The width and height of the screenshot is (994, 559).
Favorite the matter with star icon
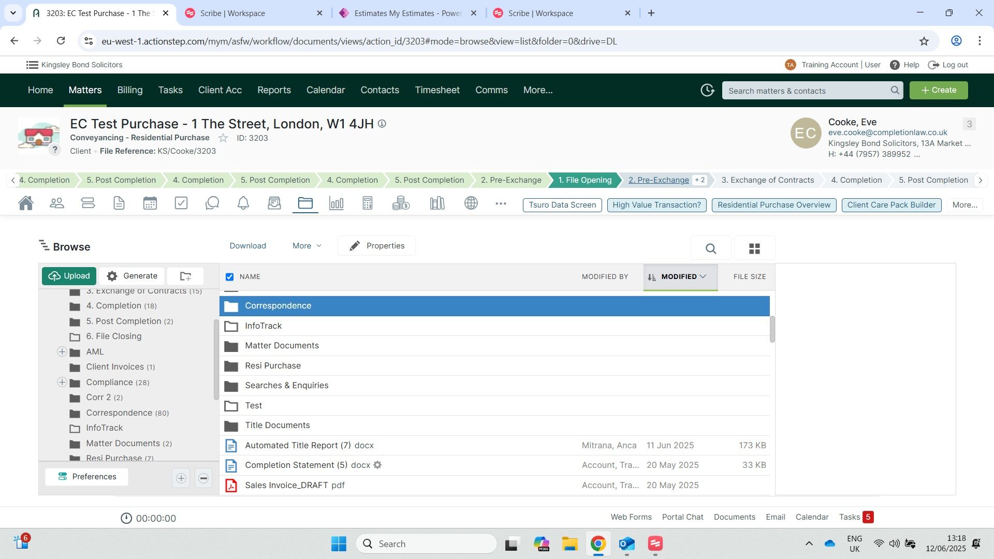click(223, 138)
